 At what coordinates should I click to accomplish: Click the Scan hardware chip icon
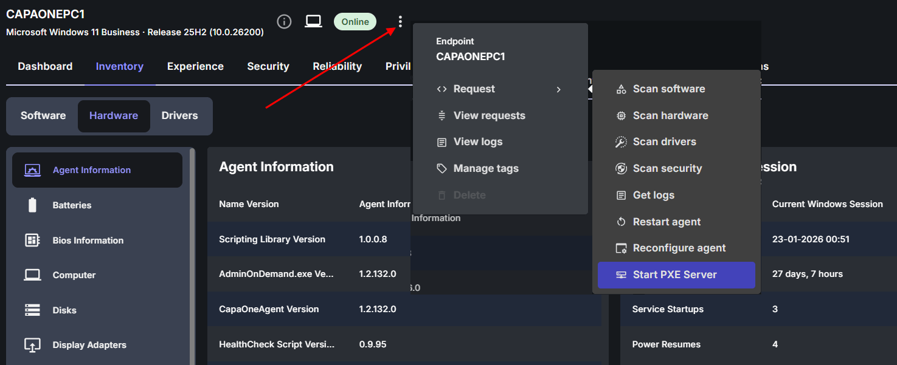tap(621, 115)
